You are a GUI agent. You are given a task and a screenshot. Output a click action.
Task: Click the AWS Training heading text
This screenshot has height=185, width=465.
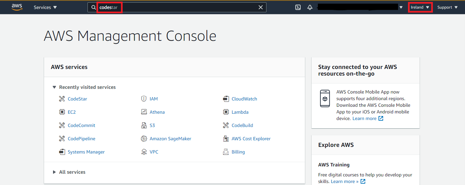click(334, 165)
